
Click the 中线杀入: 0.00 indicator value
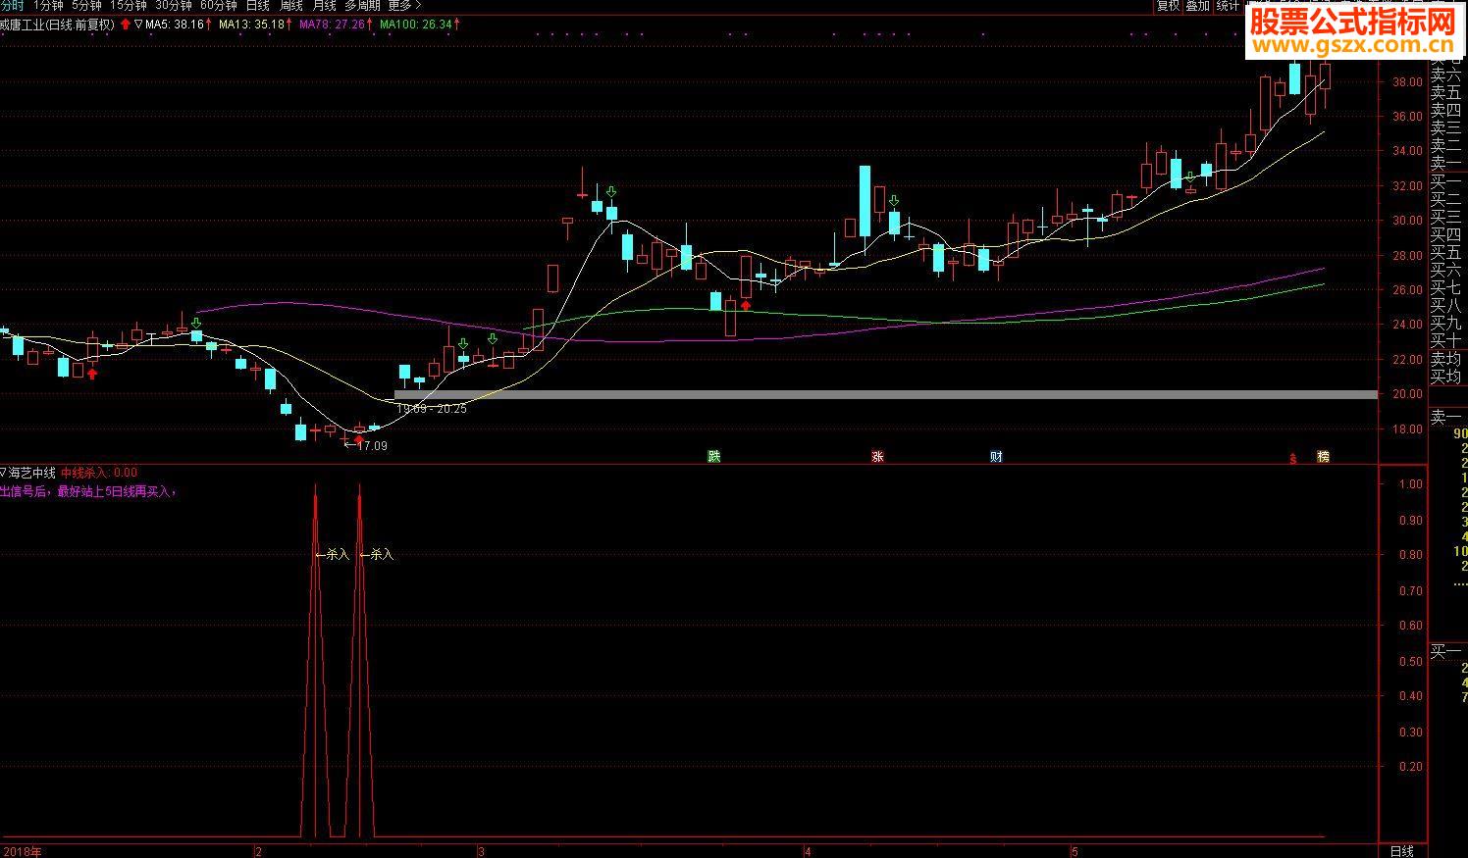coord(99,473)
